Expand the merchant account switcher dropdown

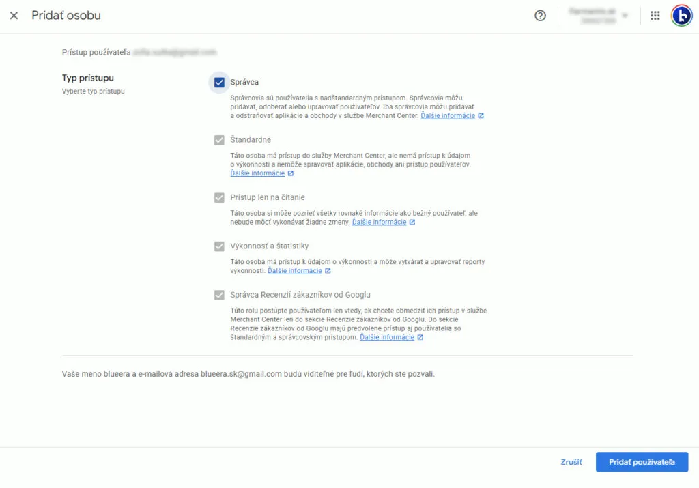[625, 16]
